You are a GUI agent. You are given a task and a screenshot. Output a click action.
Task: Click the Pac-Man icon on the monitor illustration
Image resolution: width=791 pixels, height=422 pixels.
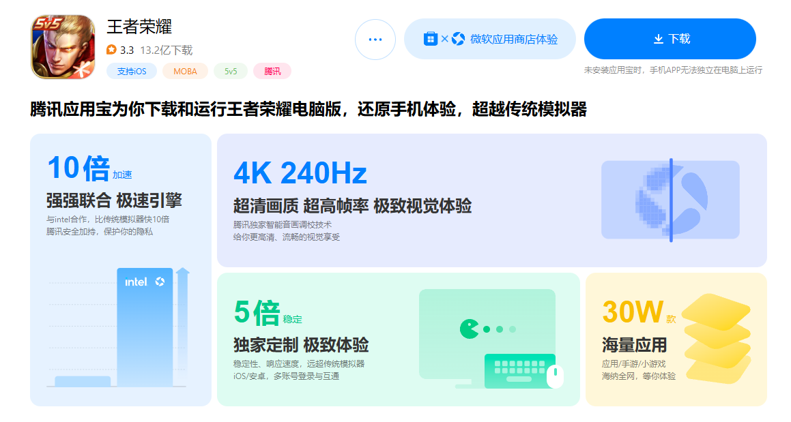coord(469,329)
